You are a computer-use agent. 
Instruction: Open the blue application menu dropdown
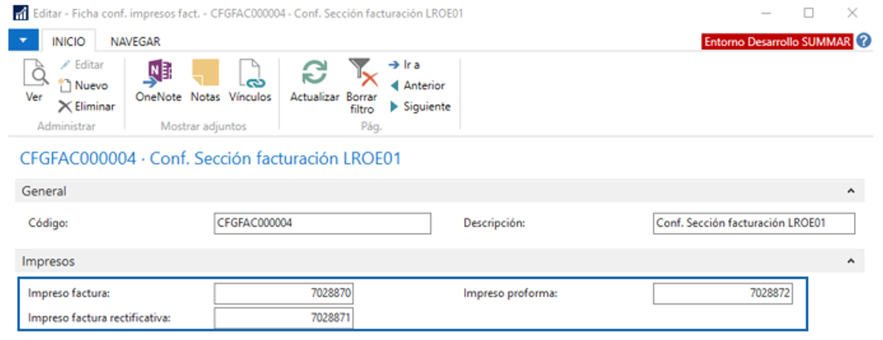point(23,41)
